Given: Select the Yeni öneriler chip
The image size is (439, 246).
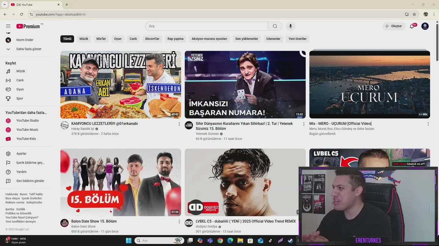Looking at the screenshot, I should tap(297, 39).
